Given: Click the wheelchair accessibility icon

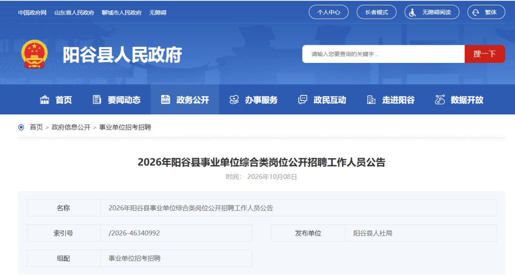Looking at the screenshot, I should [412, 12].
